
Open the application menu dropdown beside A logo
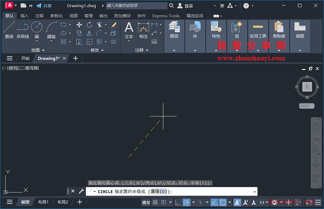tap(16, 6)
